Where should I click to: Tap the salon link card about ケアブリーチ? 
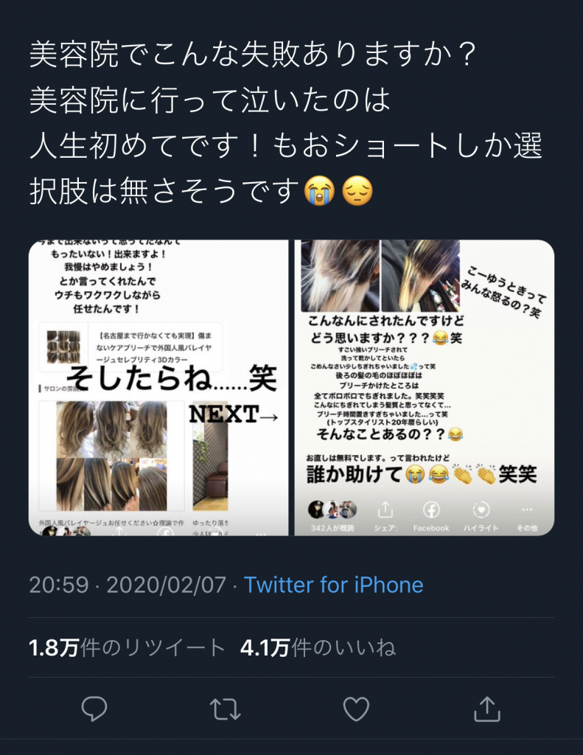[x=130, y=347]
